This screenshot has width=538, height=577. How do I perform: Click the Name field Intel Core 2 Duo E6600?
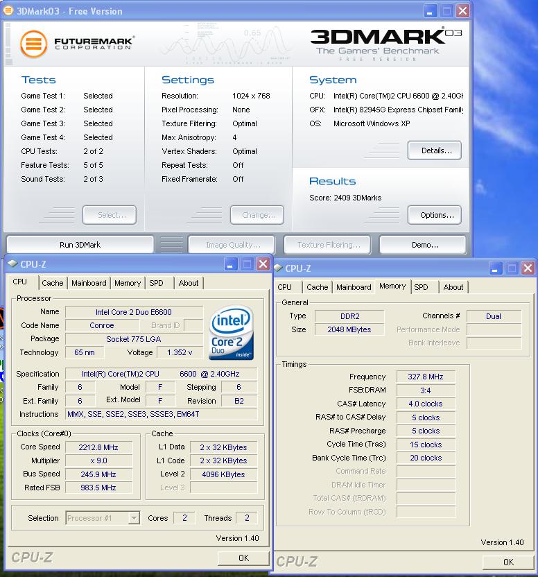tap(134, 312)
